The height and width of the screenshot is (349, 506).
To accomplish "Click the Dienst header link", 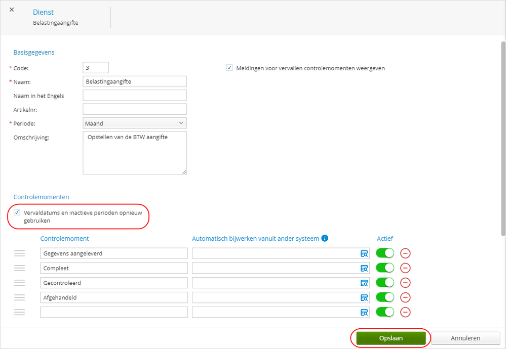I will click(x=43, y=12).
